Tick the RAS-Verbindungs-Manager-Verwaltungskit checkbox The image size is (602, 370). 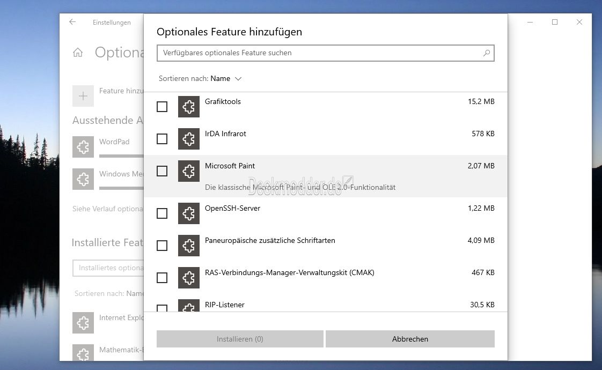pos(162,278)
